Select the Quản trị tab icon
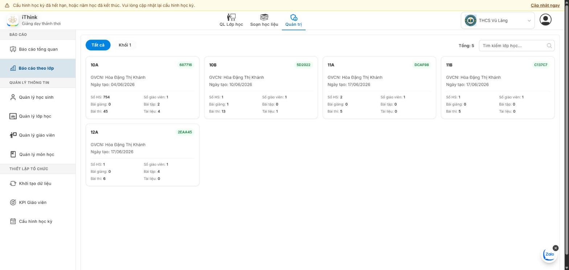 click(x=294, y=17)
